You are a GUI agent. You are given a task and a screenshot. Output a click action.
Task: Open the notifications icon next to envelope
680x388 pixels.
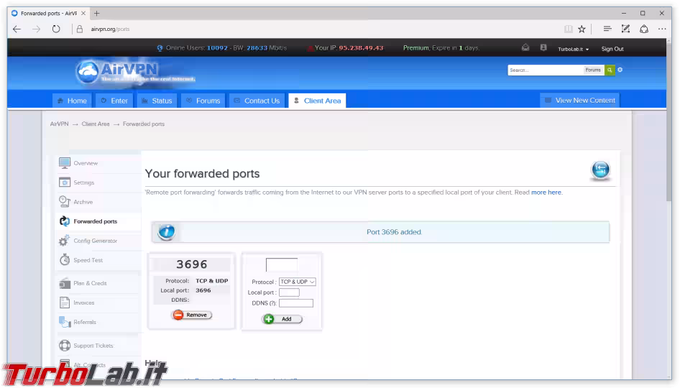coord(543,47)
